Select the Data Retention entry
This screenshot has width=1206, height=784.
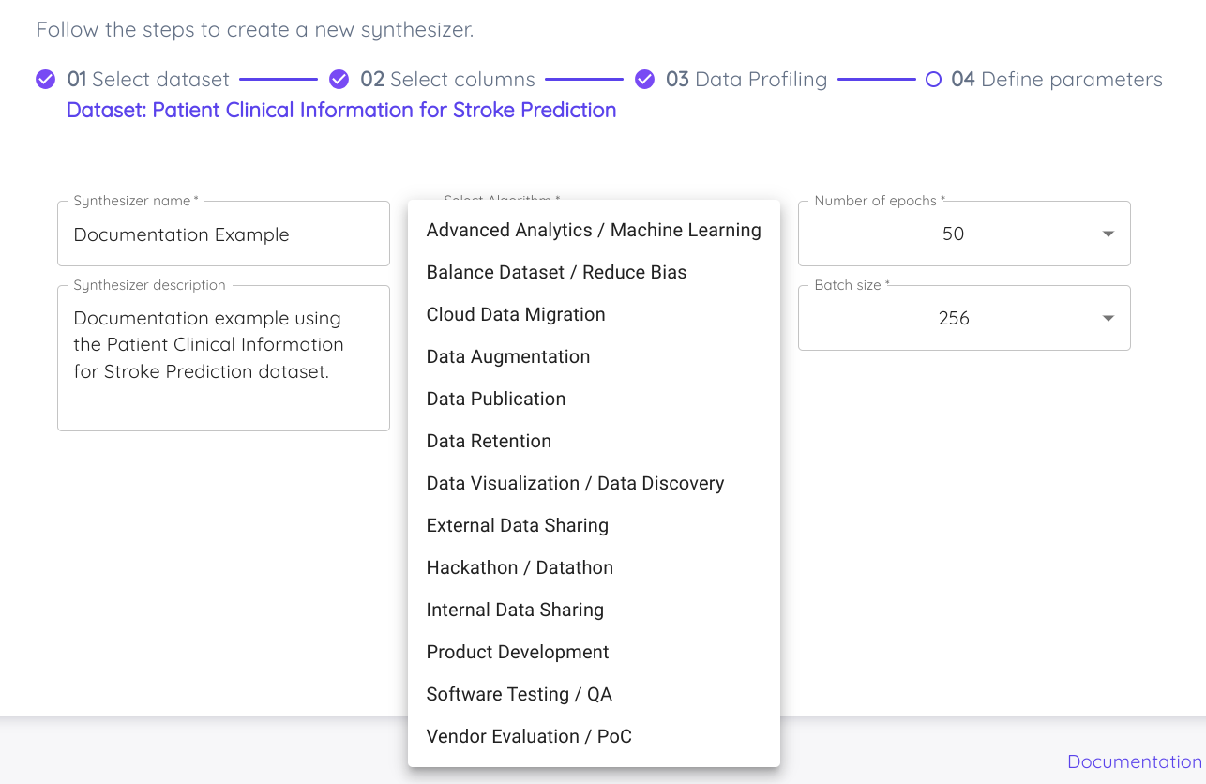594,441
